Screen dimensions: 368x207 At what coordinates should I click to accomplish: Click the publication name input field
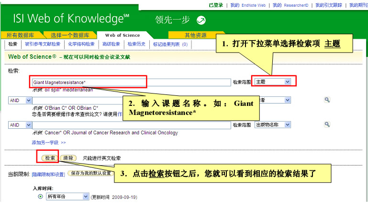click(x=132, y=125)
